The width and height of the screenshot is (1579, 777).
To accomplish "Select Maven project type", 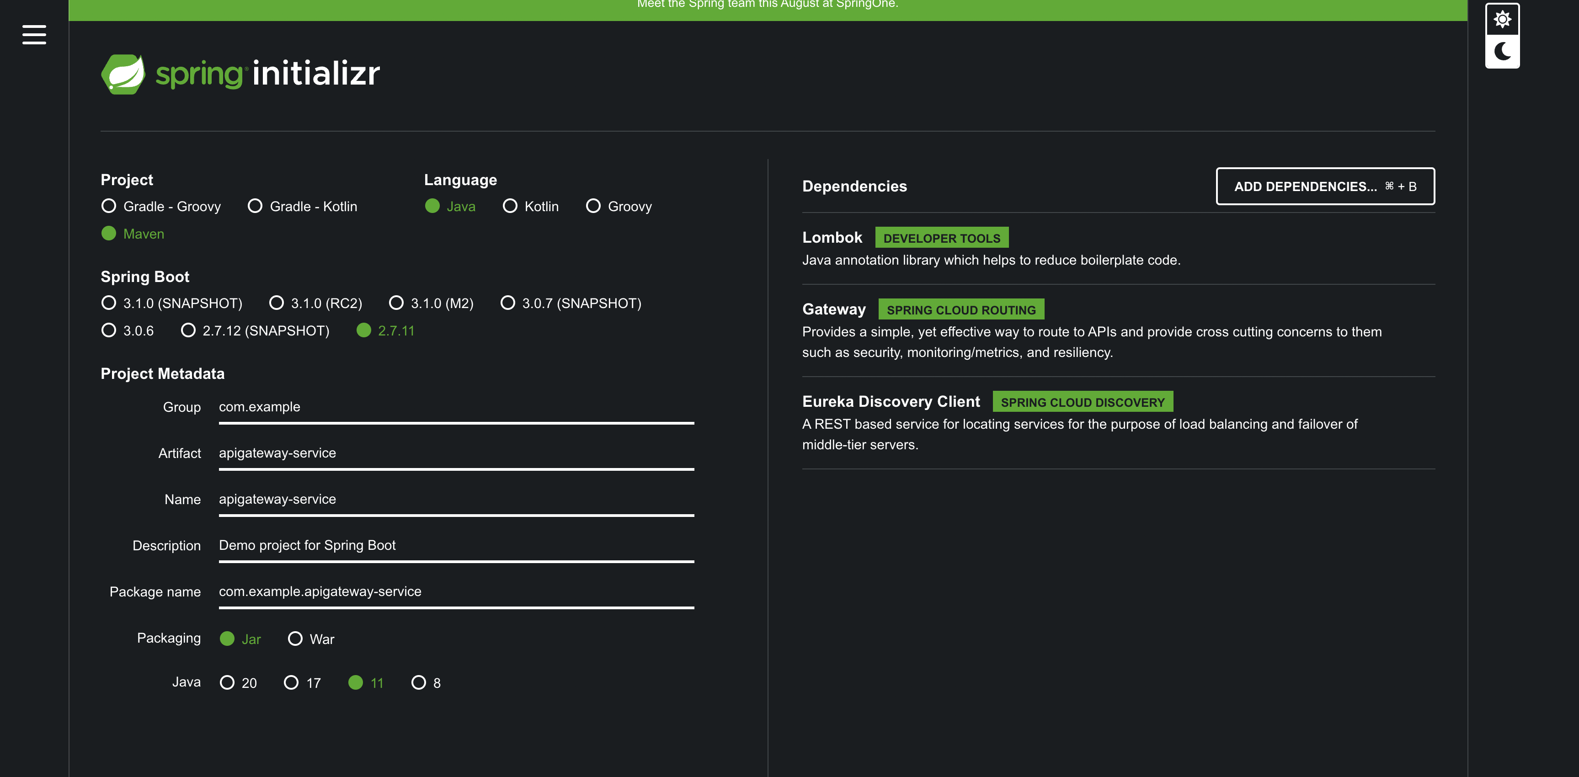I will [x=133, y=234].
